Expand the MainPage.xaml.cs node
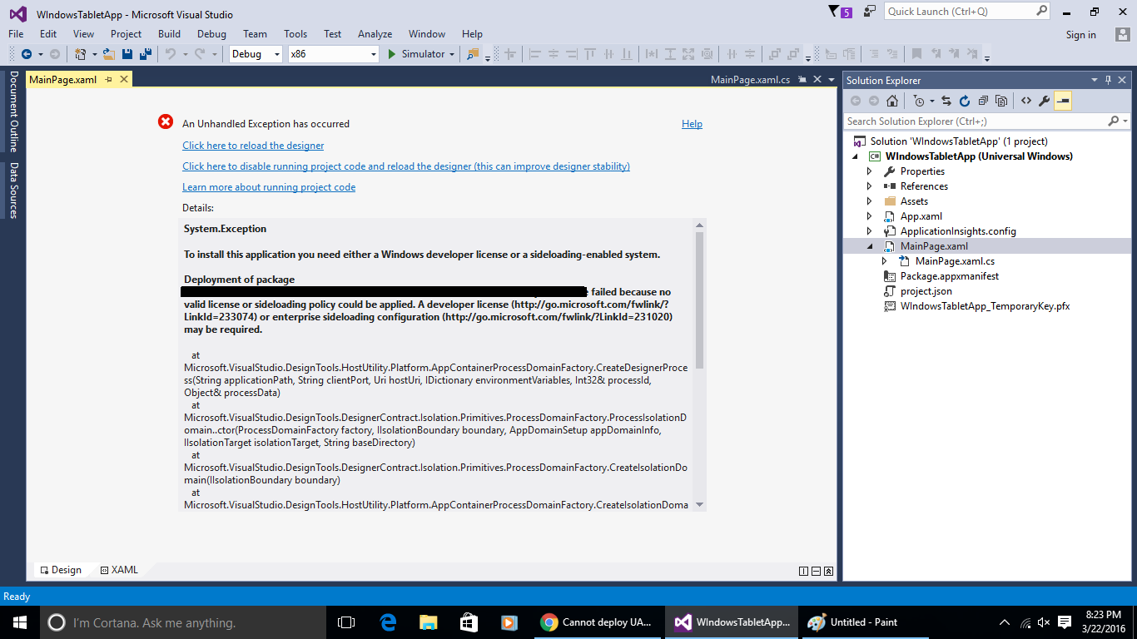This screenshot has width=1137, height=639. click(885, 261)
